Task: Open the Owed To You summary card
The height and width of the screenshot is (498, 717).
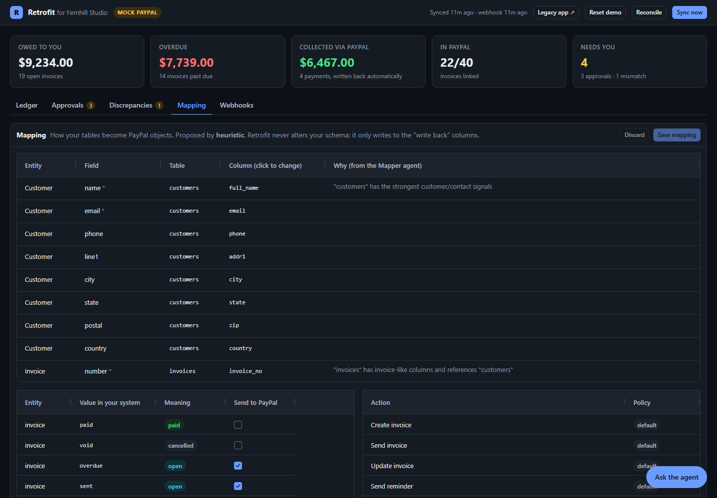Action: point(77,62)
